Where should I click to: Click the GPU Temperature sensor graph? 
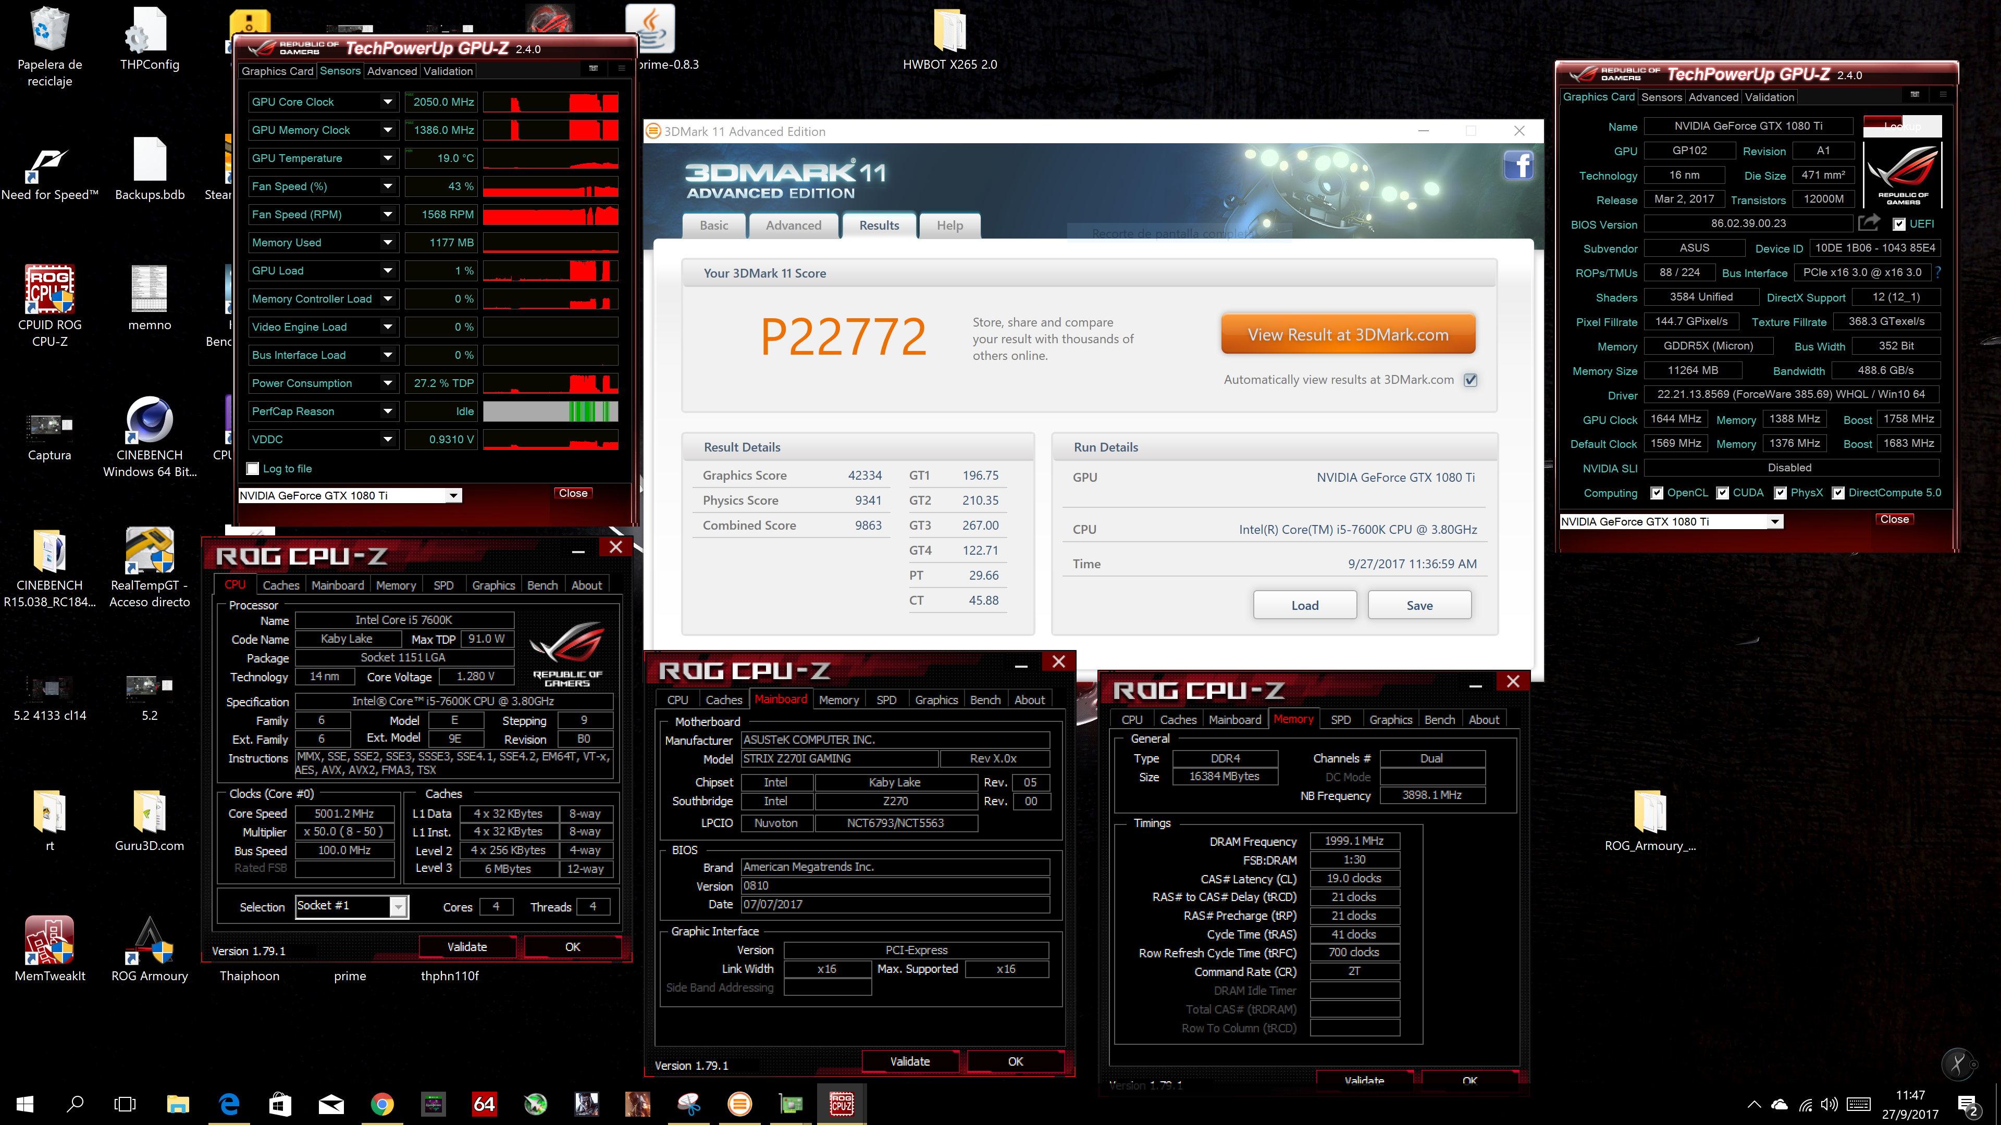(x=551, y=158)
